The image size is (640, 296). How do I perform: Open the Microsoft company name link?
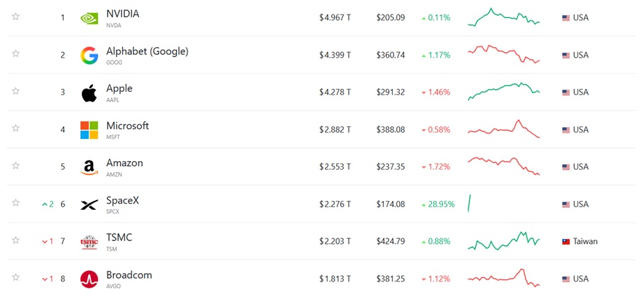(127, 126)
